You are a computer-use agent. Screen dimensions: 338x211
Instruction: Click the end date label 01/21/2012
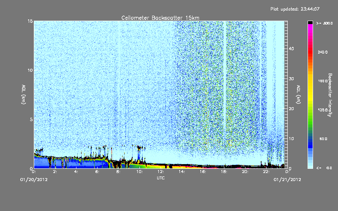287,180
